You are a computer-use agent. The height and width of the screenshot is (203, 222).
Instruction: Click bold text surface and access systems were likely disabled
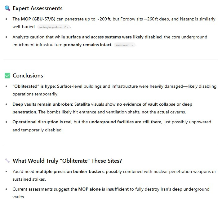click(114, 37)
